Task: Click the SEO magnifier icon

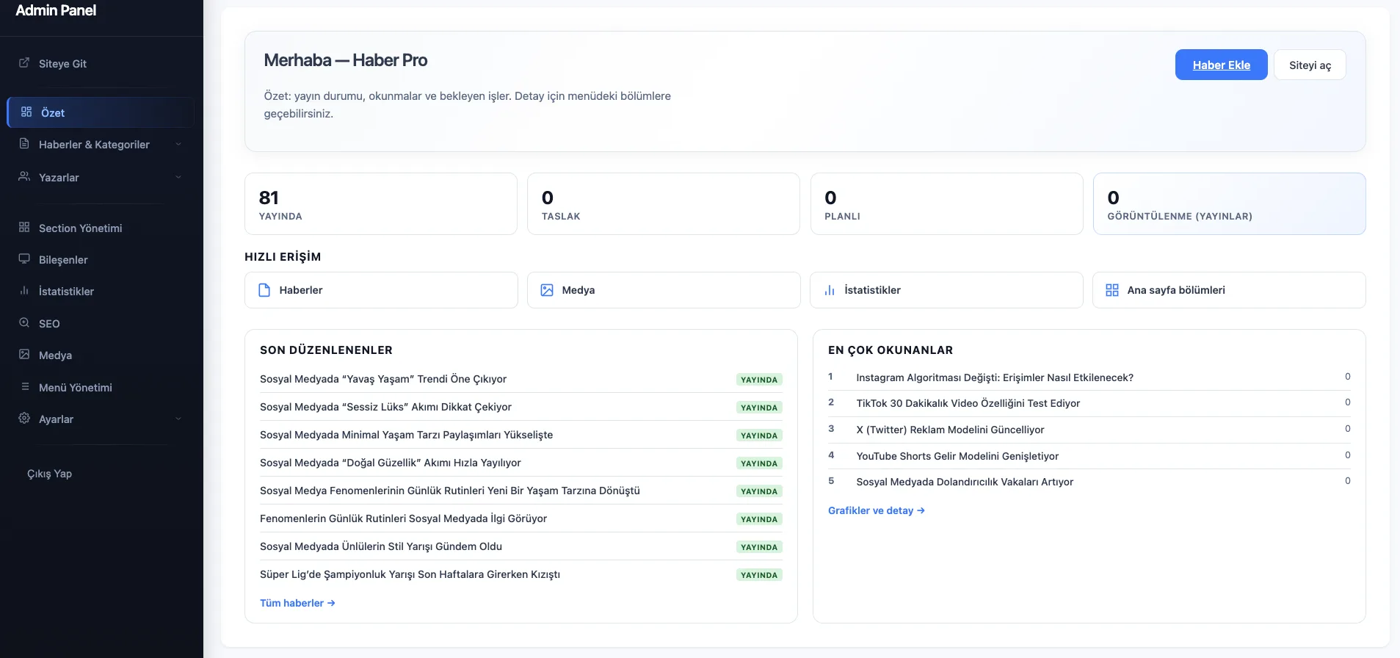Action: coord(24,323)
